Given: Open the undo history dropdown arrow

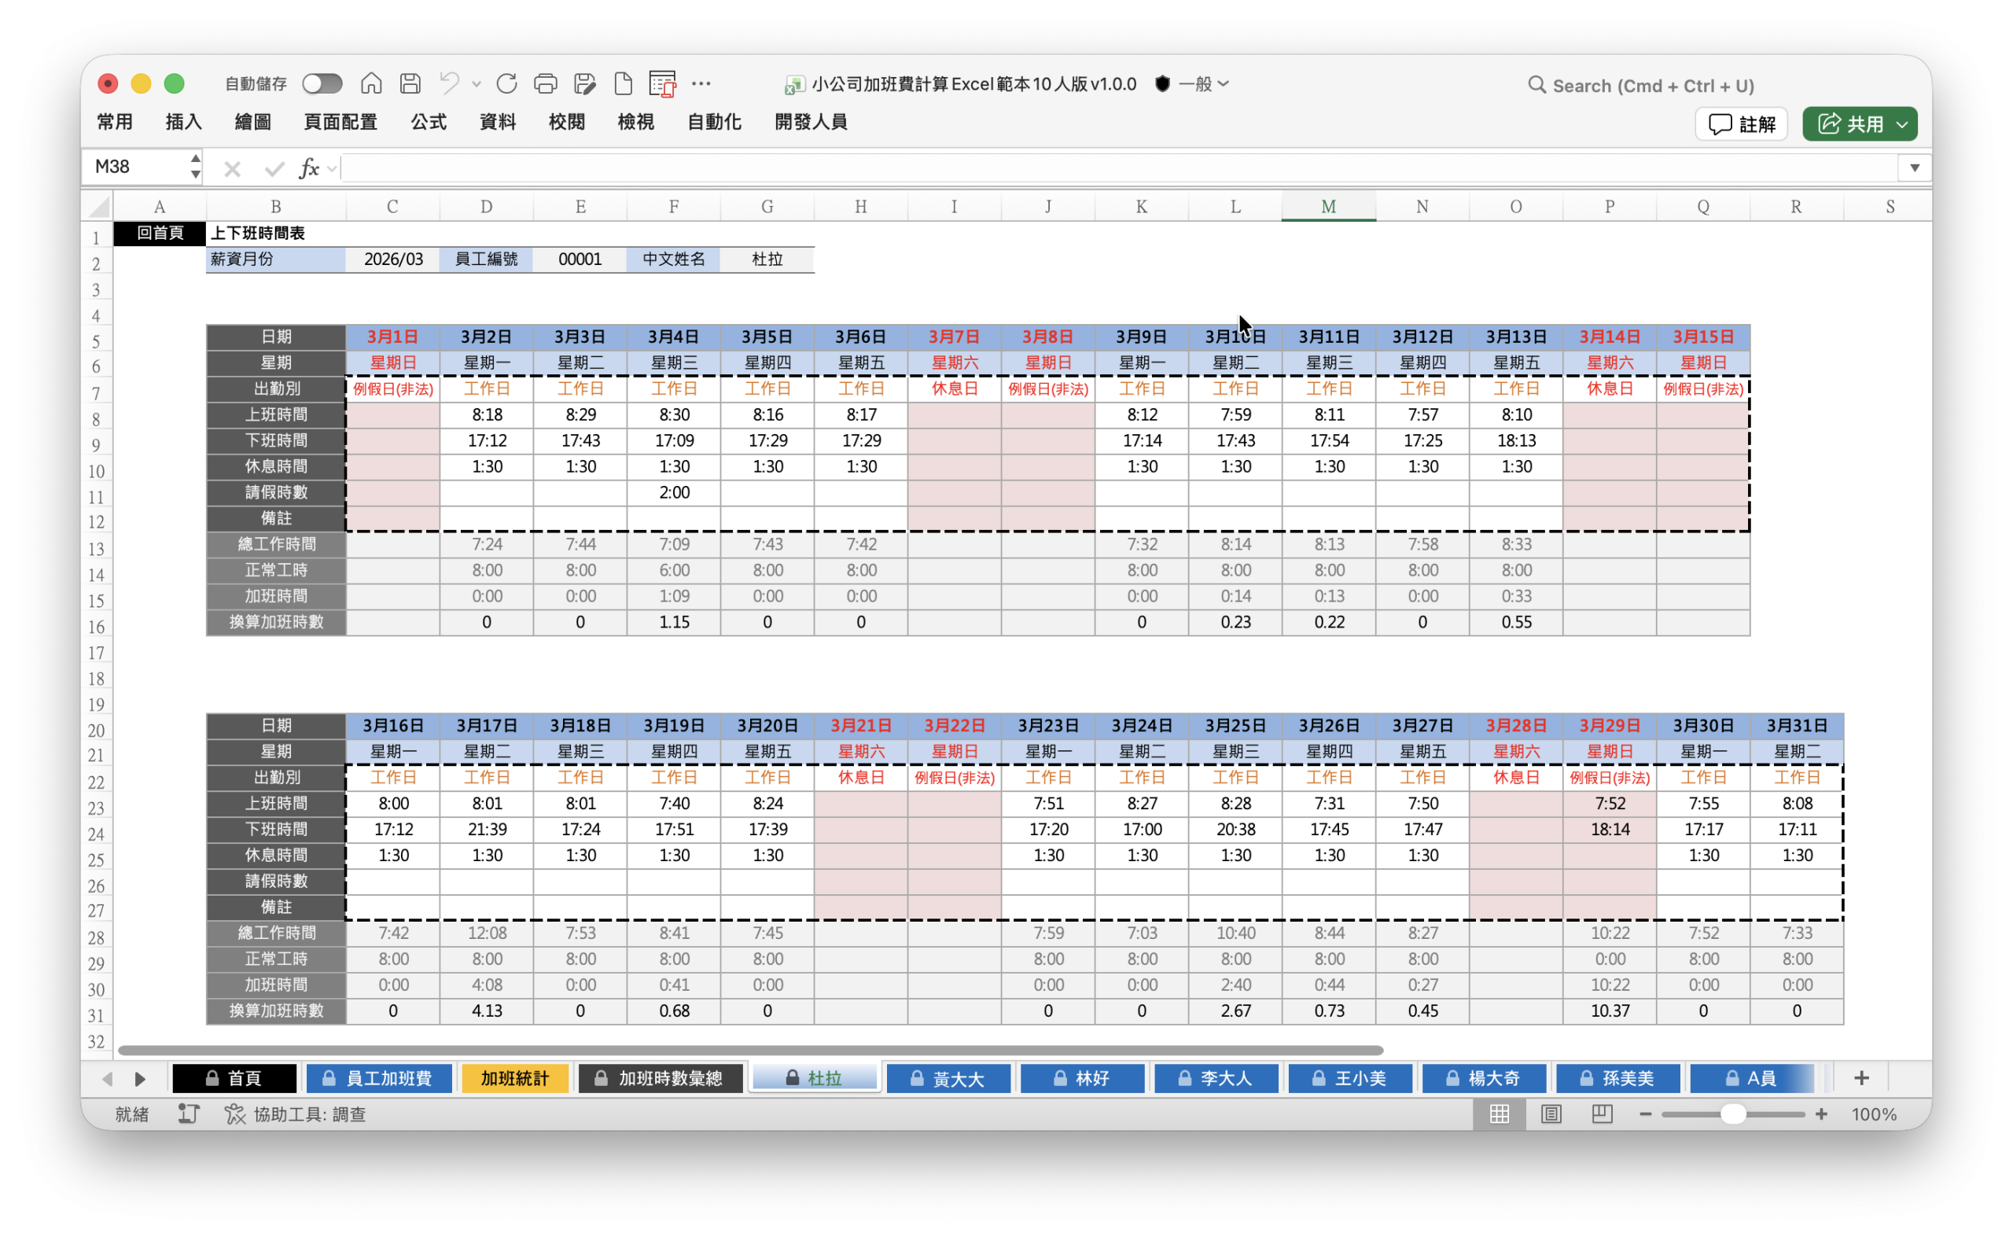Looking at the screenshot, I should pos(477,83).
